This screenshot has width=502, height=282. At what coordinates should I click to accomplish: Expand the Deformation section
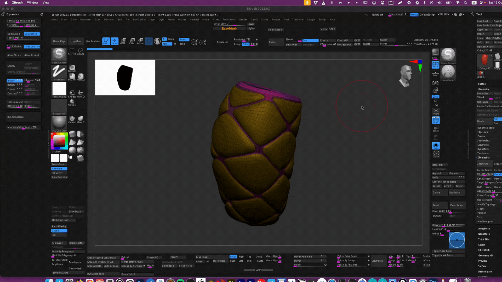(485, 272)
